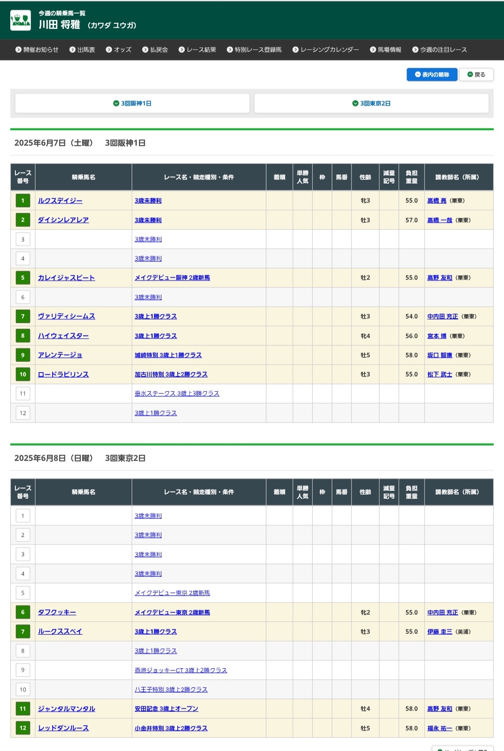Open trainer 中内田 充正 in Hanshin race 7

coord(442,316)
